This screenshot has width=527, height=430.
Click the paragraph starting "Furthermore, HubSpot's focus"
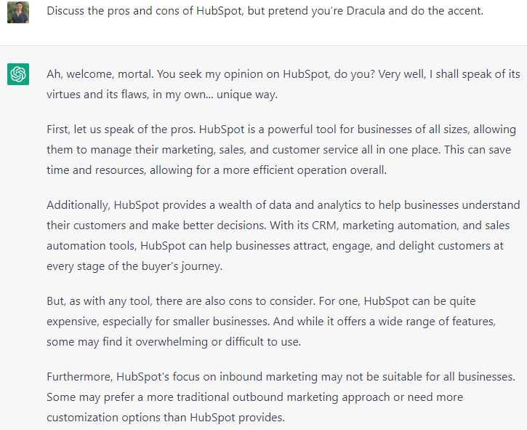[281, 397]
